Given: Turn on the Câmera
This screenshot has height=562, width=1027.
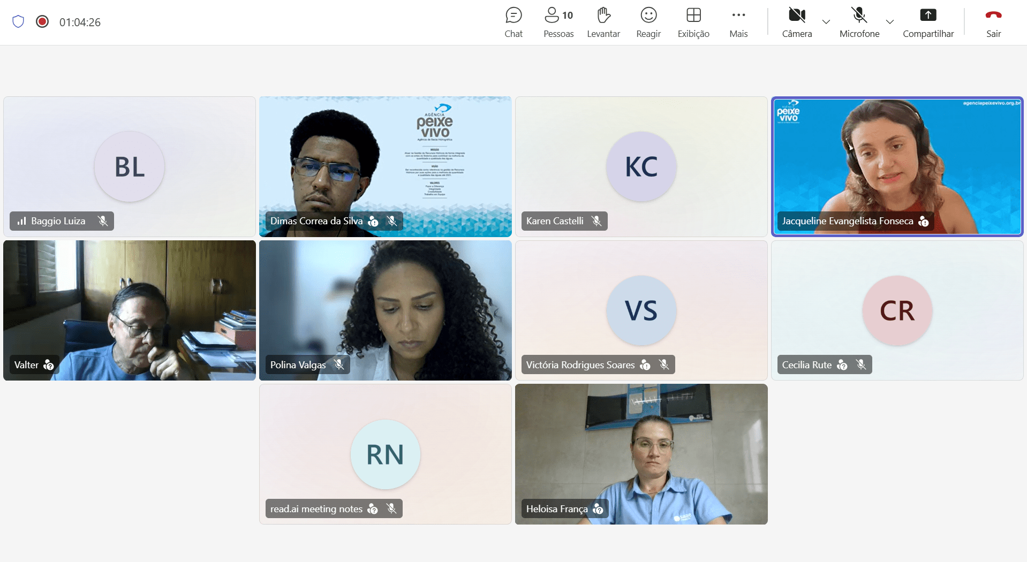Looking at the screenshot, I should click(x=797, y=22).
